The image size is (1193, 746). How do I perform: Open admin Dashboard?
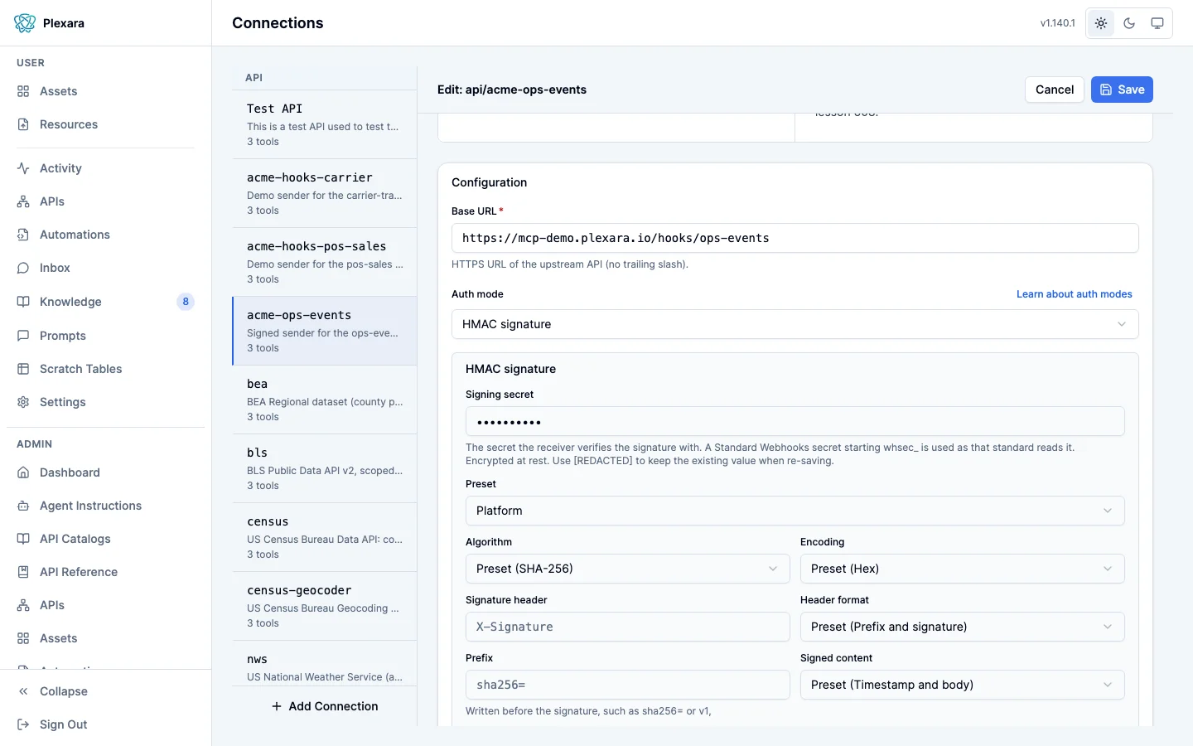click(x=105, y=472)
